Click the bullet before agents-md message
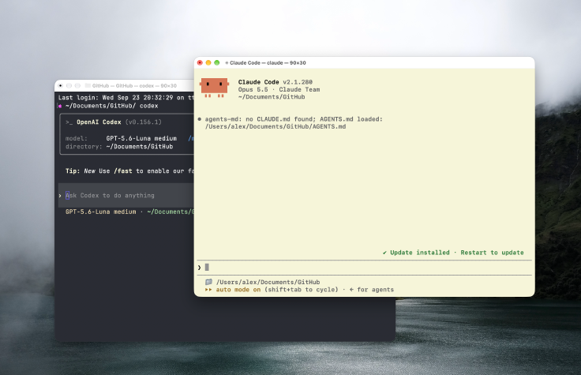The image size is (581, 375). (x=200, y=119)
